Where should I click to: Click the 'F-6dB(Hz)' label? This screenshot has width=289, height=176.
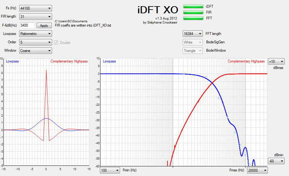tap(9, 25)
